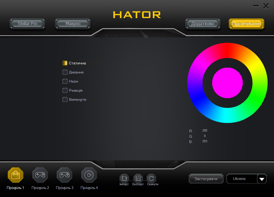
Task: Click the Скинути reset icon
Action: 151,178
